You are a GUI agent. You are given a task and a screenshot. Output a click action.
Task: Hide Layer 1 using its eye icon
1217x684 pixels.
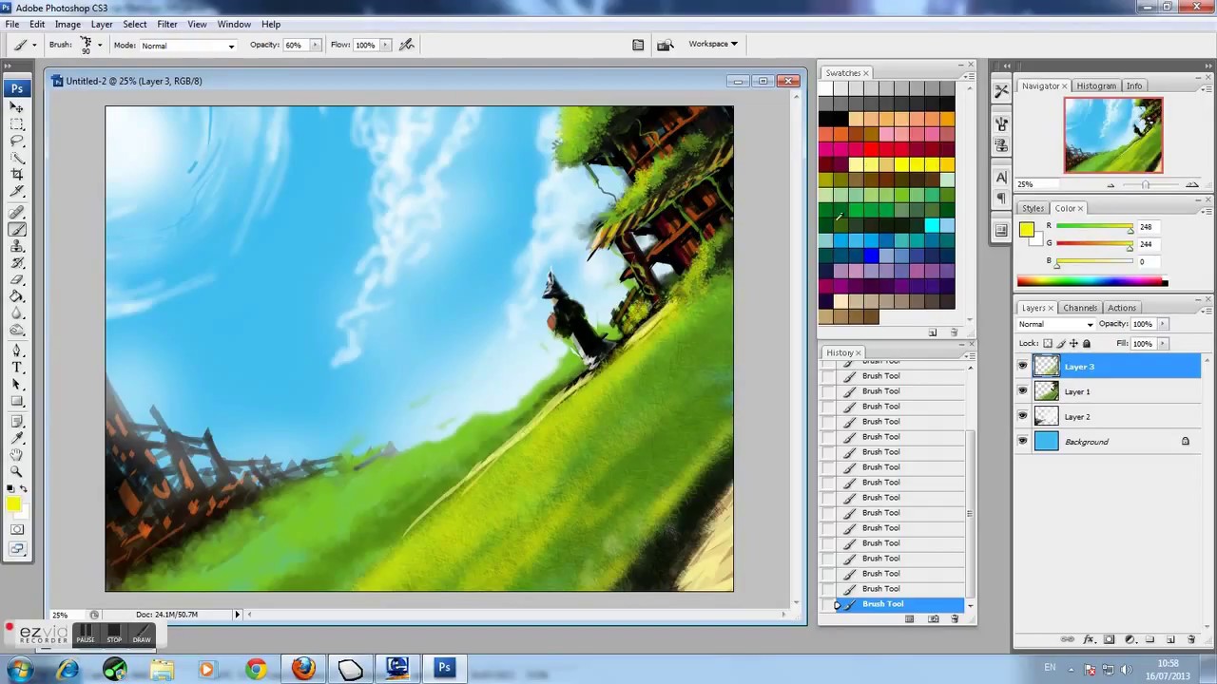pyautogui.click(x=1023, y=391)
